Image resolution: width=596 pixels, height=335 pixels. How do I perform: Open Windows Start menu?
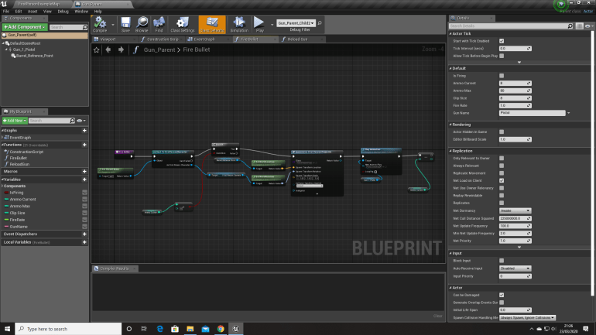tap(7, 329)
